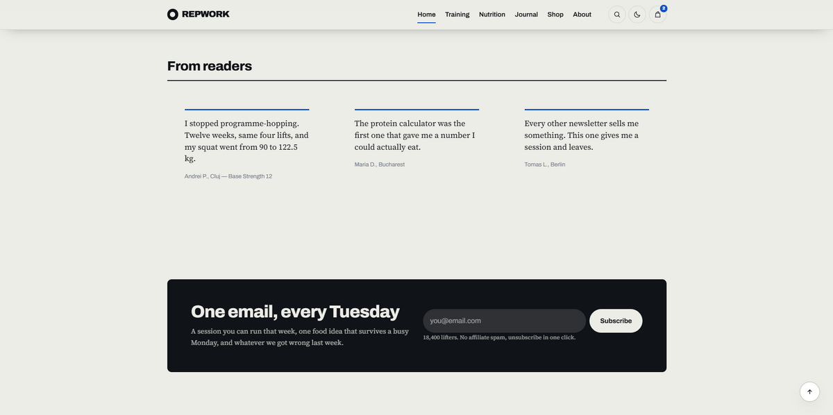Image resolution: width=833 pixels, height=415 pixels.
Task: Click the "Every other newsletter" testimonial quote
Action: pyautogui.click(x=582, y=135)
